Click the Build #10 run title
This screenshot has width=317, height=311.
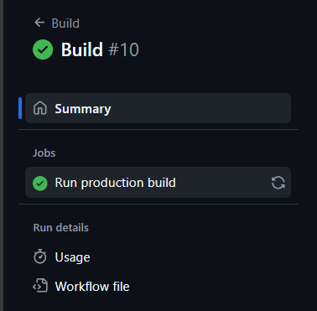click(x=100, y=49)
